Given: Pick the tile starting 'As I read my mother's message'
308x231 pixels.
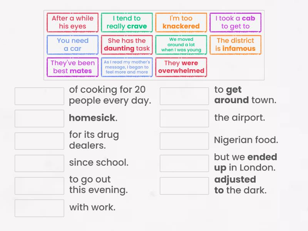Looking at the screenshot, I should point(127,67).
